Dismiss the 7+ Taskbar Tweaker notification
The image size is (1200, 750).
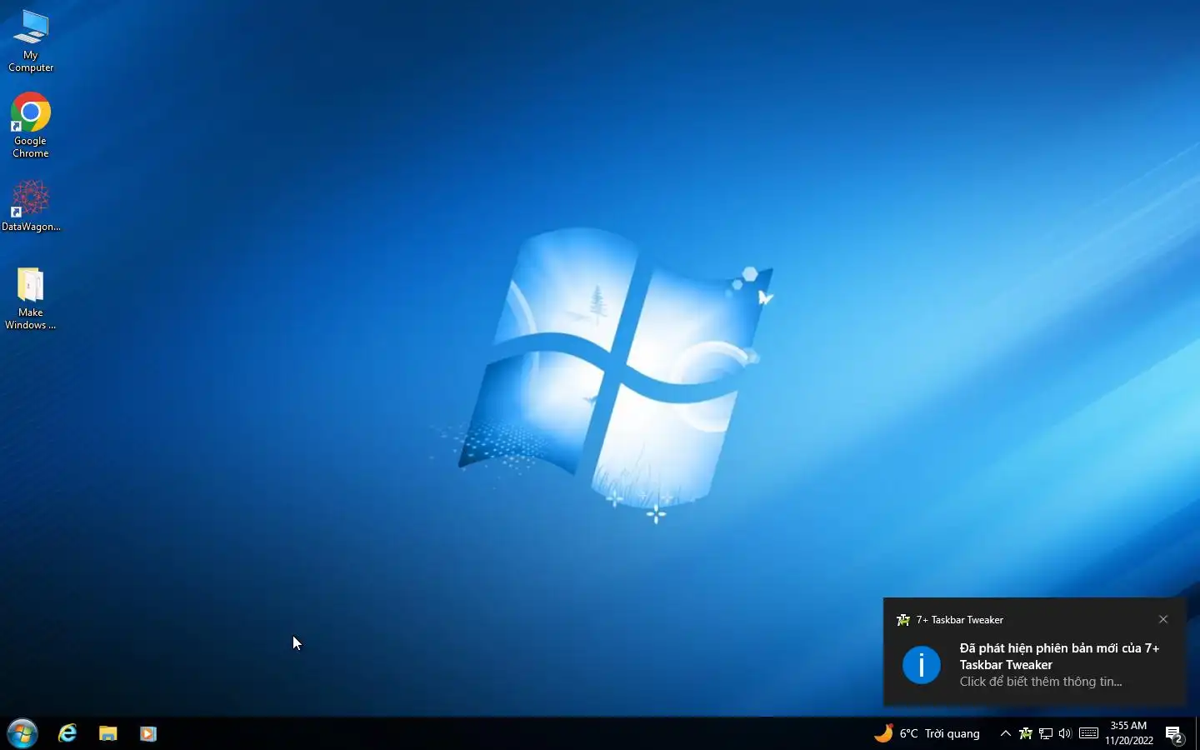(1163, 619)
